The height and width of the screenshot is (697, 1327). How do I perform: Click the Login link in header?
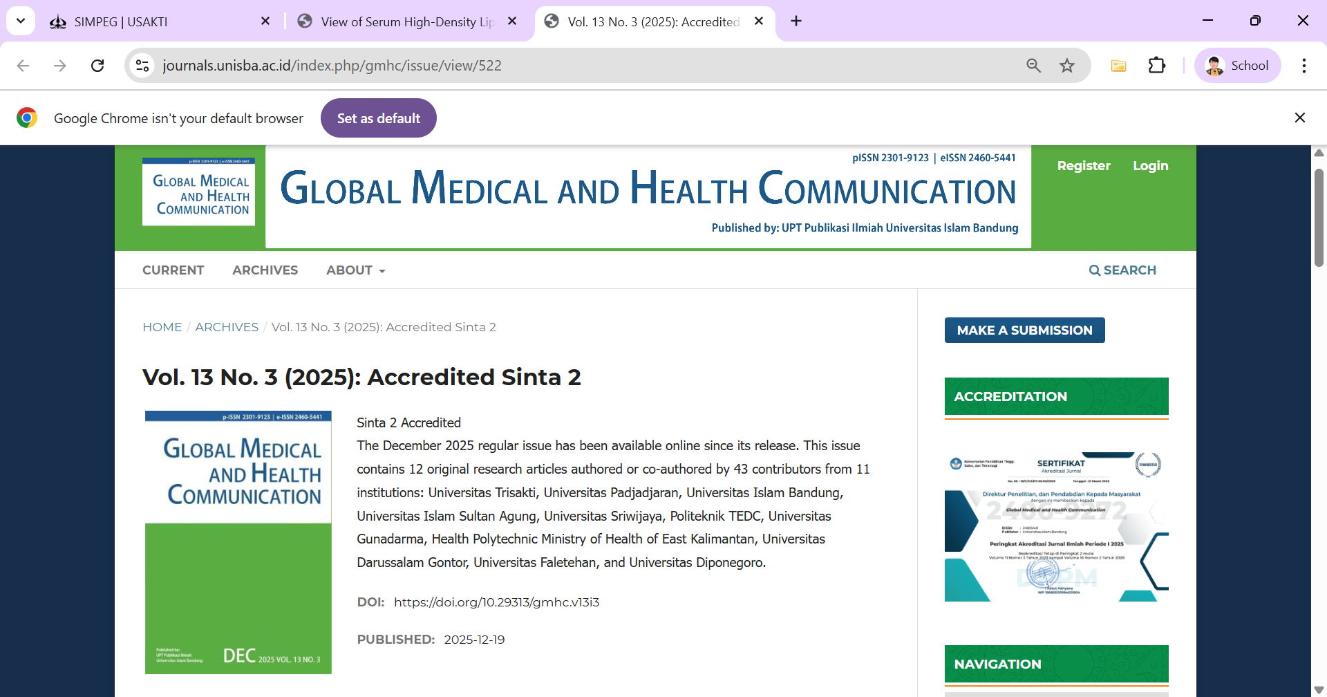click(x=1150, y=166)
